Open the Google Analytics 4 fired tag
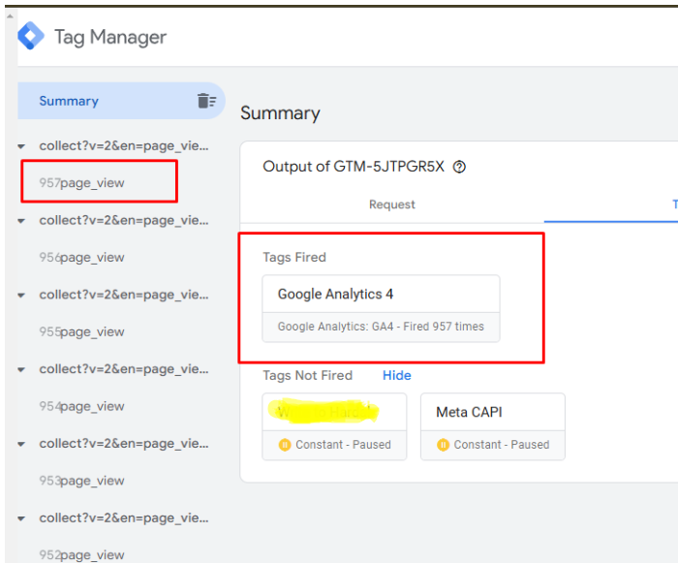 click(381, 308)
